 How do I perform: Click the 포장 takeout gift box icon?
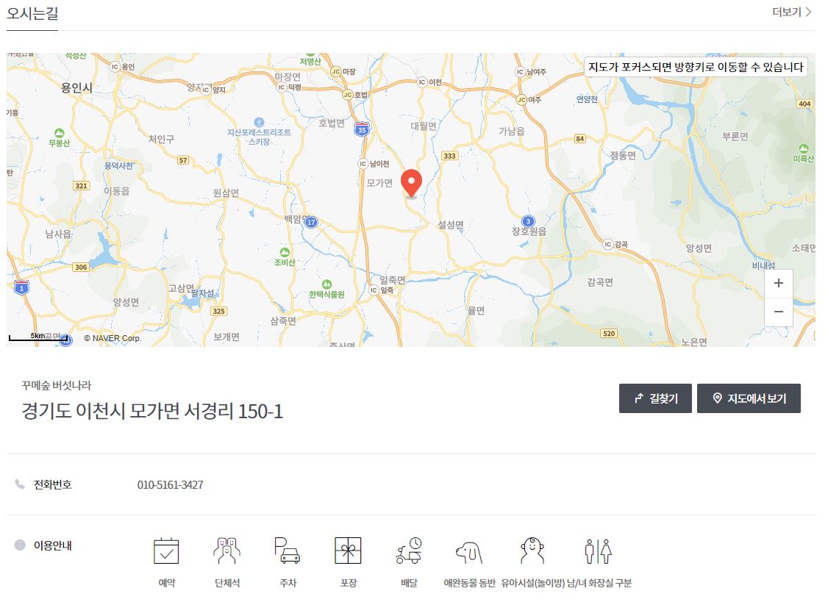click(x=348, y=551)
